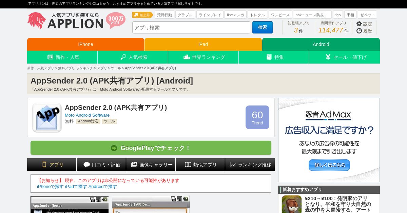
Task: Click the lineマンガ trending keyword
Action: pyautogui.click(x=235, y=15)
